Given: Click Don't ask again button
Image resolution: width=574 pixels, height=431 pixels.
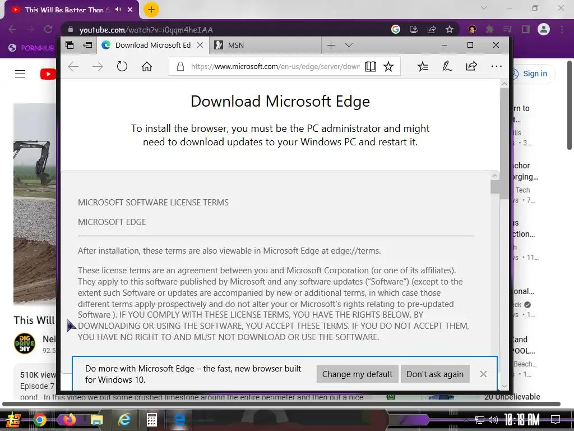Looking at the screenshot, I should pos(435,374).
